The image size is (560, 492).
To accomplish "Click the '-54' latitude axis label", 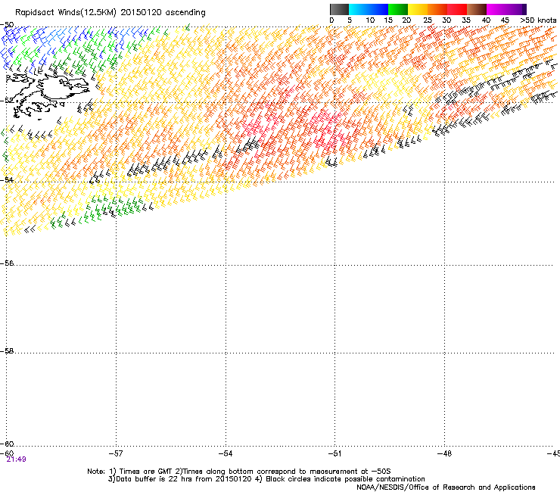I will [x=7, y=179].
